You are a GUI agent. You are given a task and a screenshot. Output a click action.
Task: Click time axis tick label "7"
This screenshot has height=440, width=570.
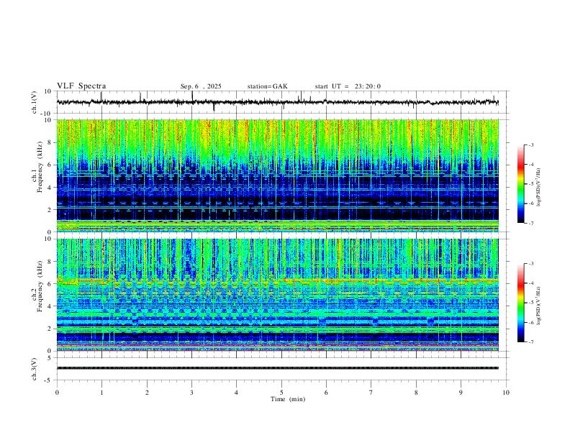coord(371,393)
